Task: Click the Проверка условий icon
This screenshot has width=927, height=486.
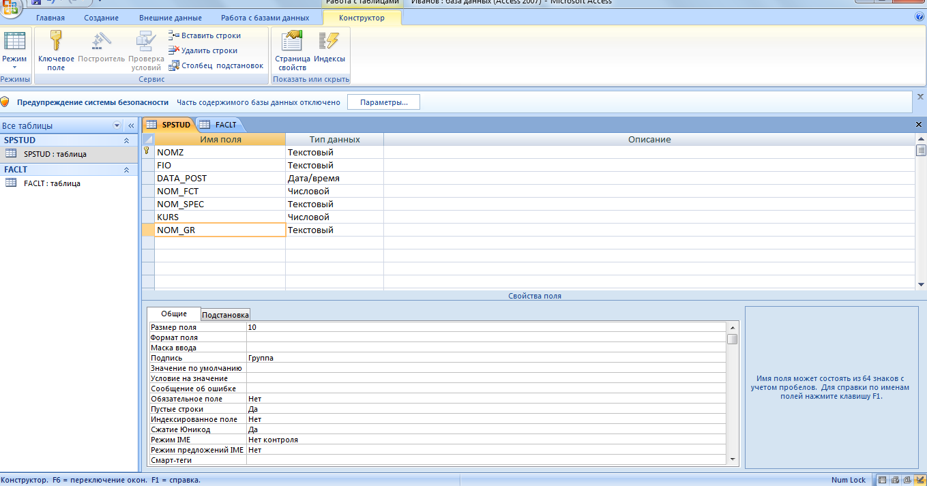Action: 146,41
